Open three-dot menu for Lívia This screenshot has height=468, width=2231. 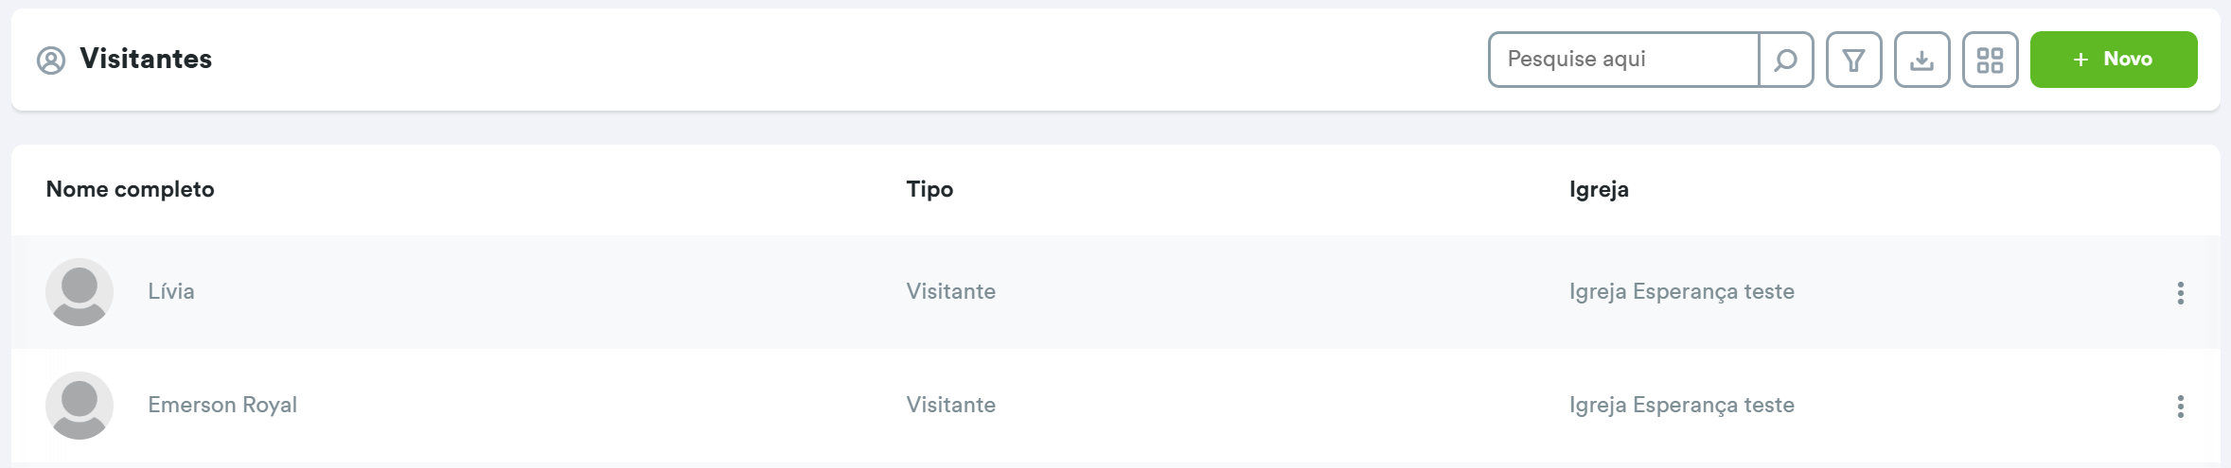[2180, 293]
